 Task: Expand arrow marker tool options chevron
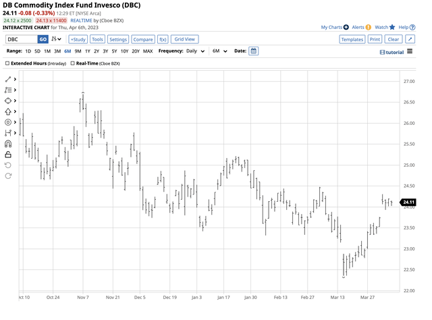(15, 111)
